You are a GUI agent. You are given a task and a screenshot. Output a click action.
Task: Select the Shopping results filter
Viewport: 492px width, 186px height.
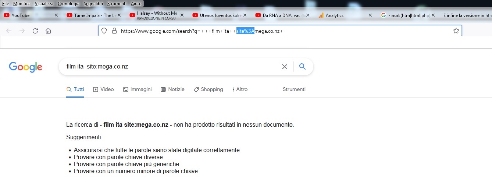tap(208, 89)
